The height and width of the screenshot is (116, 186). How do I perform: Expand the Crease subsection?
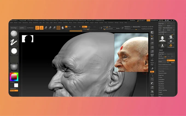[x=160, y=78]
